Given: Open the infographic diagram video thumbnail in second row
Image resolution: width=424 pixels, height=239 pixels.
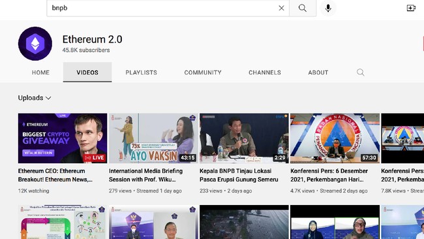Looking at the screenshot, I should pyautogui.click(x=63, y=222).
